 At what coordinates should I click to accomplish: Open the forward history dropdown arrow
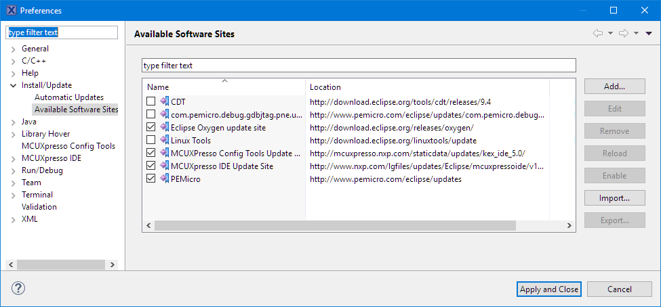[636, 34]
